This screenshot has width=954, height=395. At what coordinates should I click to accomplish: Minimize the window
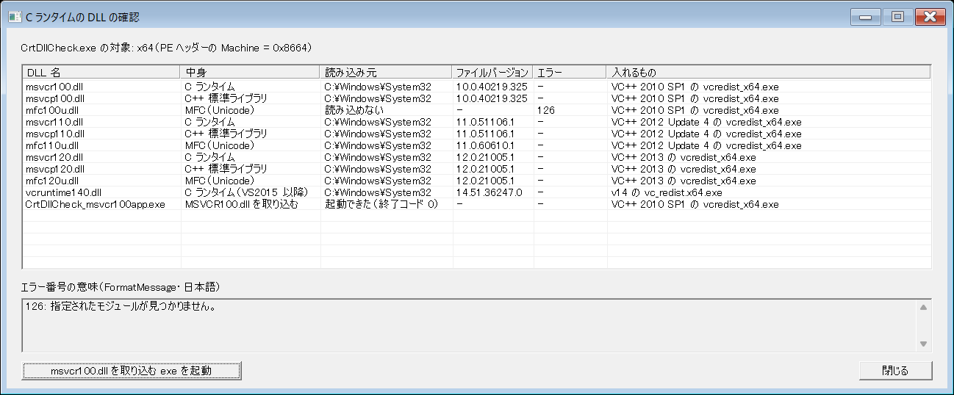click(866, 16)
